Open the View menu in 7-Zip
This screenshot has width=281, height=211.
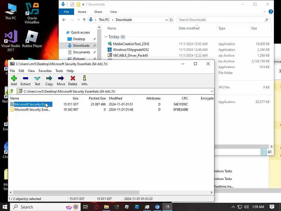tap(31, 71)
